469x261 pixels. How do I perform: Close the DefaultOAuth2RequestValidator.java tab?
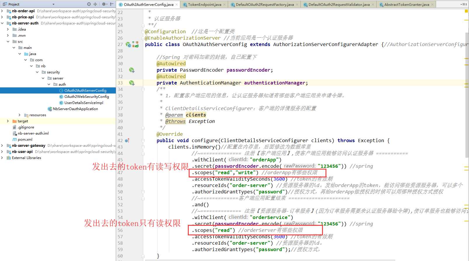coord(373,4)
